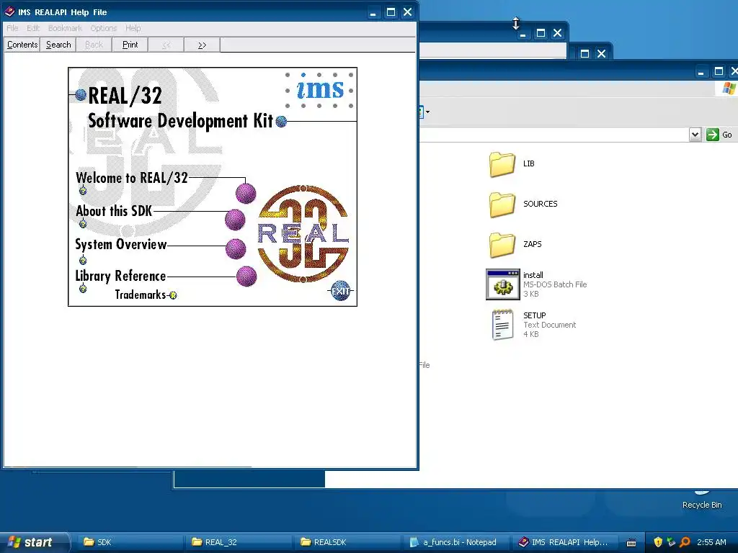This screenshot has height=553, width=738.
Task: Open the Start menu
Action: 34,542
